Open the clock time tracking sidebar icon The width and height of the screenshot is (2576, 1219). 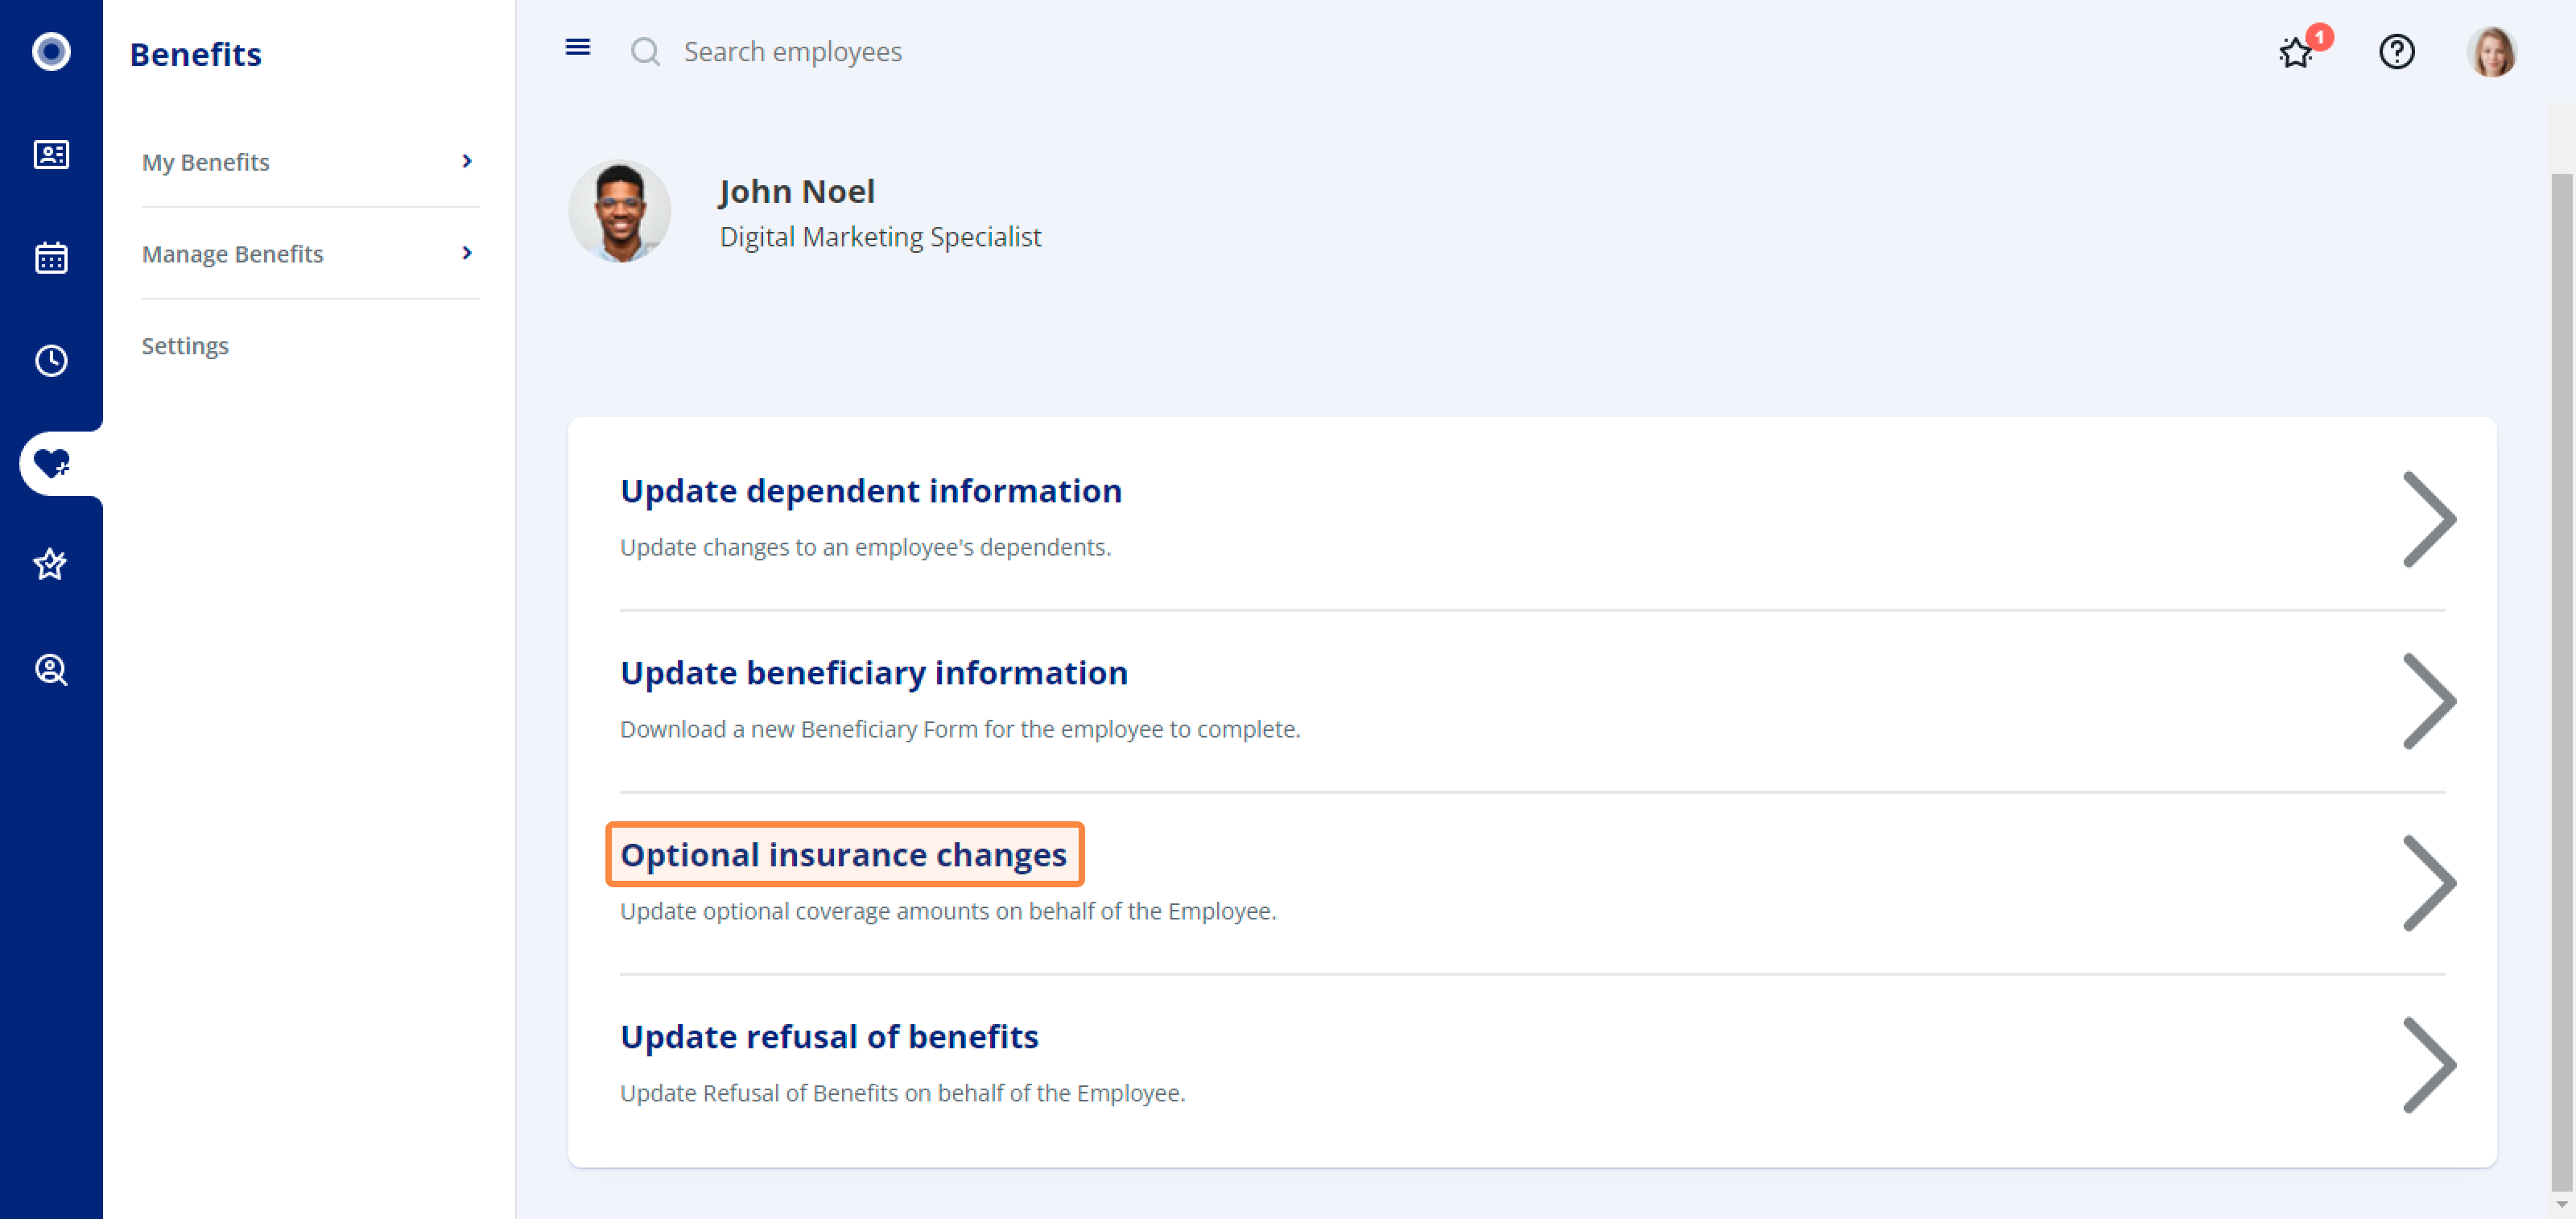click(x=51, y=360)
